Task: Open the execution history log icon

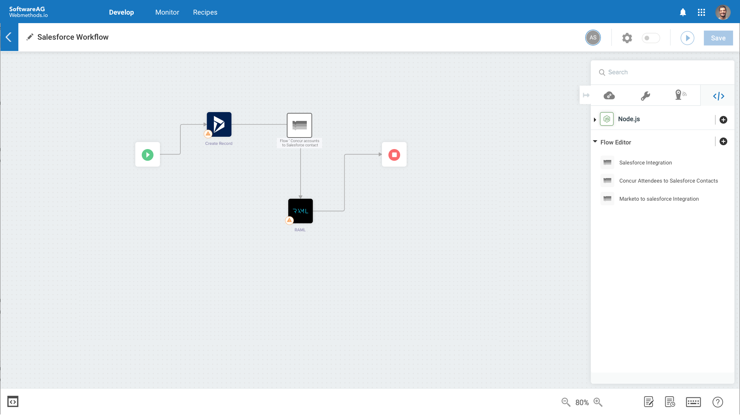Action: tap(670, 402)
